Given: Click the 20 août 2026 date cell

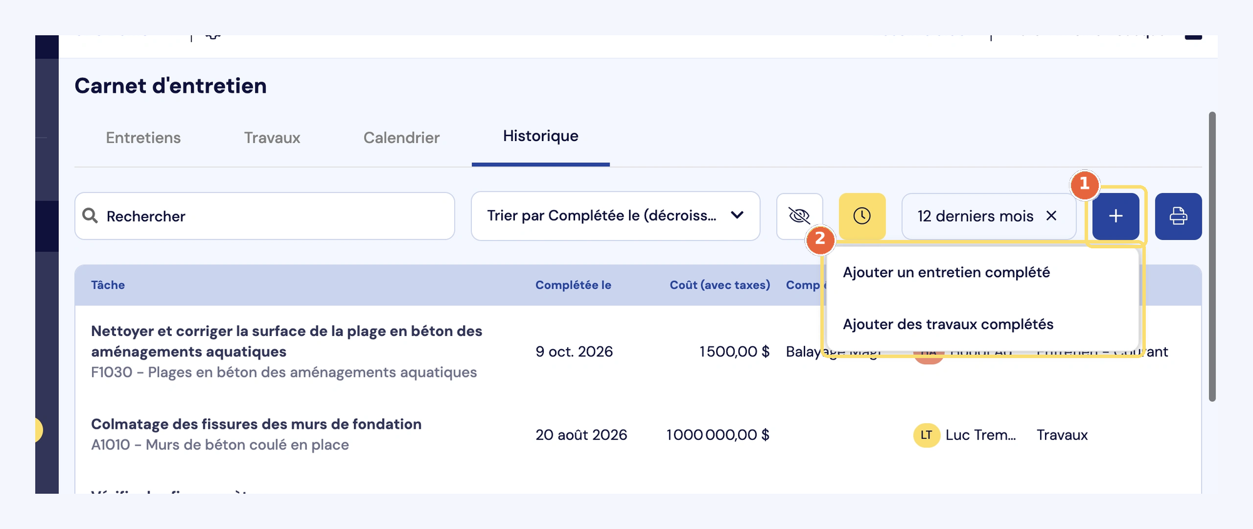Looking at the screenshot, I should coord(581,435).
